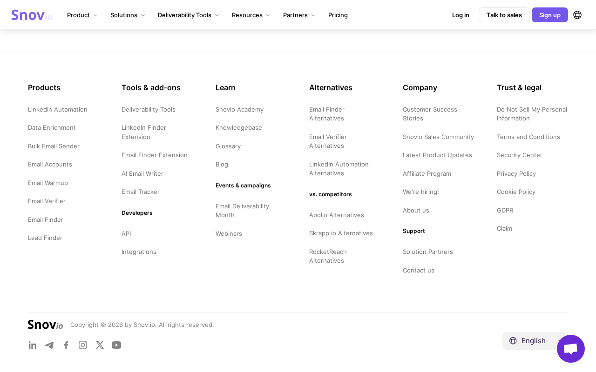Open the YouTube social icon

coord(116,345)
